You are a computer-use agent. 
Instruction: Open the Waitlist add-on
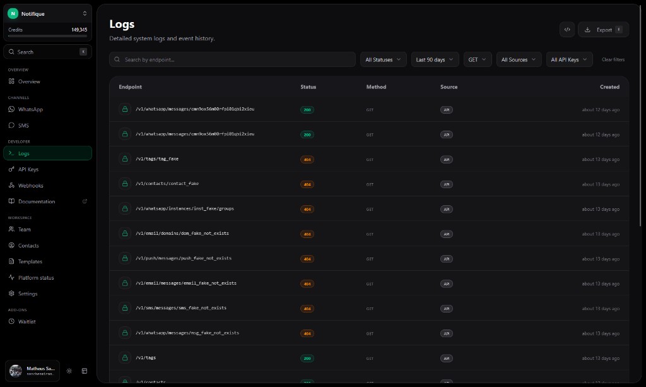pos(26,321)
